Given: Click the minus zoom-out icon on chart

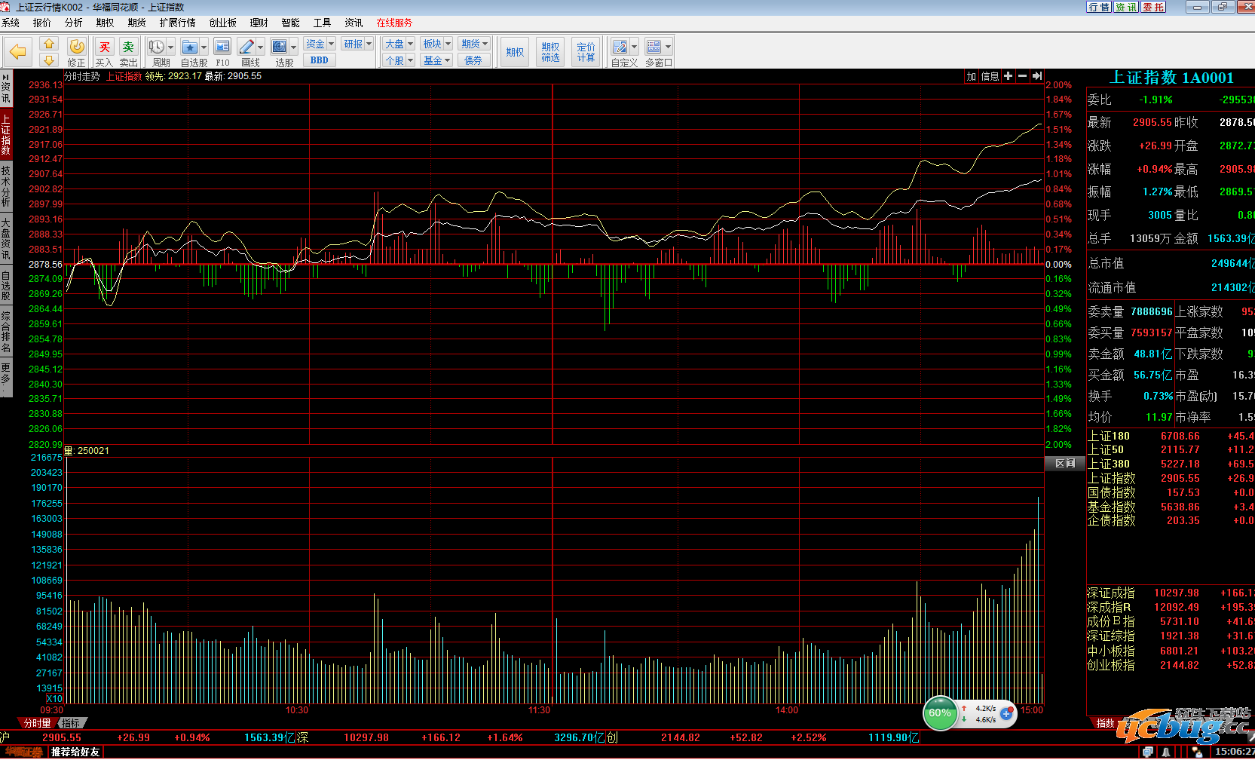Looking at the screenshot, I should coord(1022,76).
